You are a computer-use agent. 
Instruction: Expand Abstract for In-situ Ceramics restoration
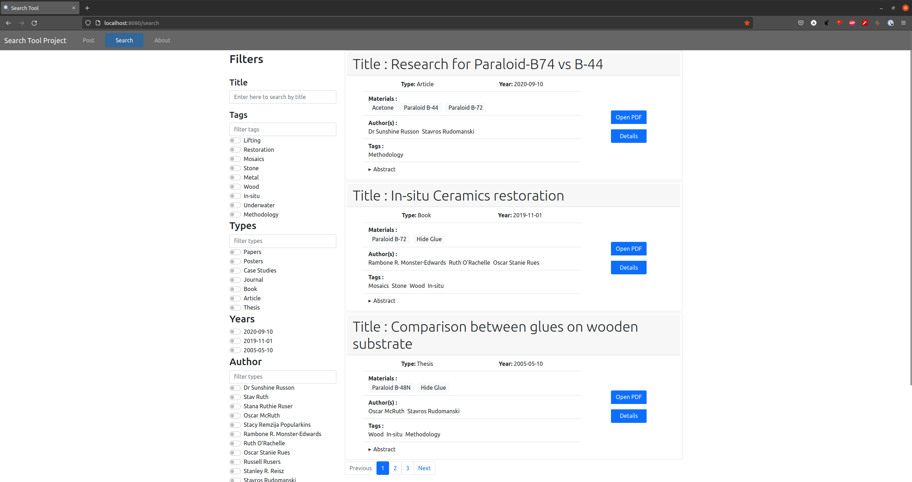click(x=384, y=301)
